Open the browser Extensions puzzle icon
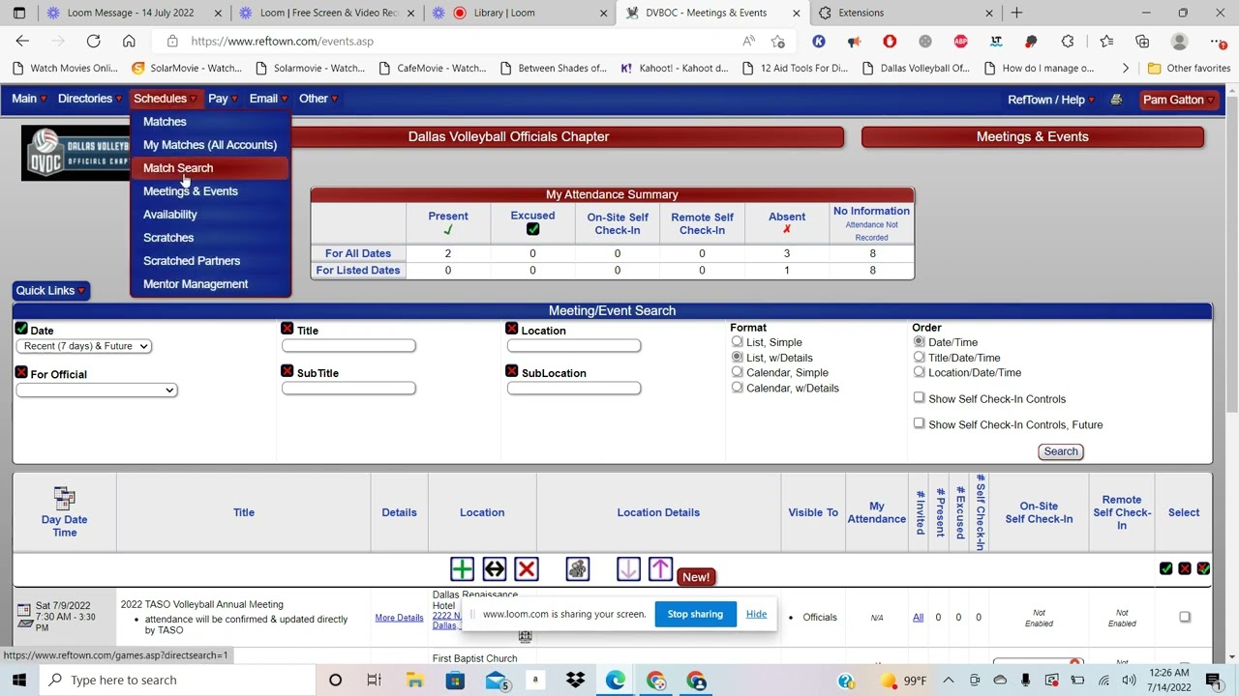The image size is (1239, 696). (1068, 42)
